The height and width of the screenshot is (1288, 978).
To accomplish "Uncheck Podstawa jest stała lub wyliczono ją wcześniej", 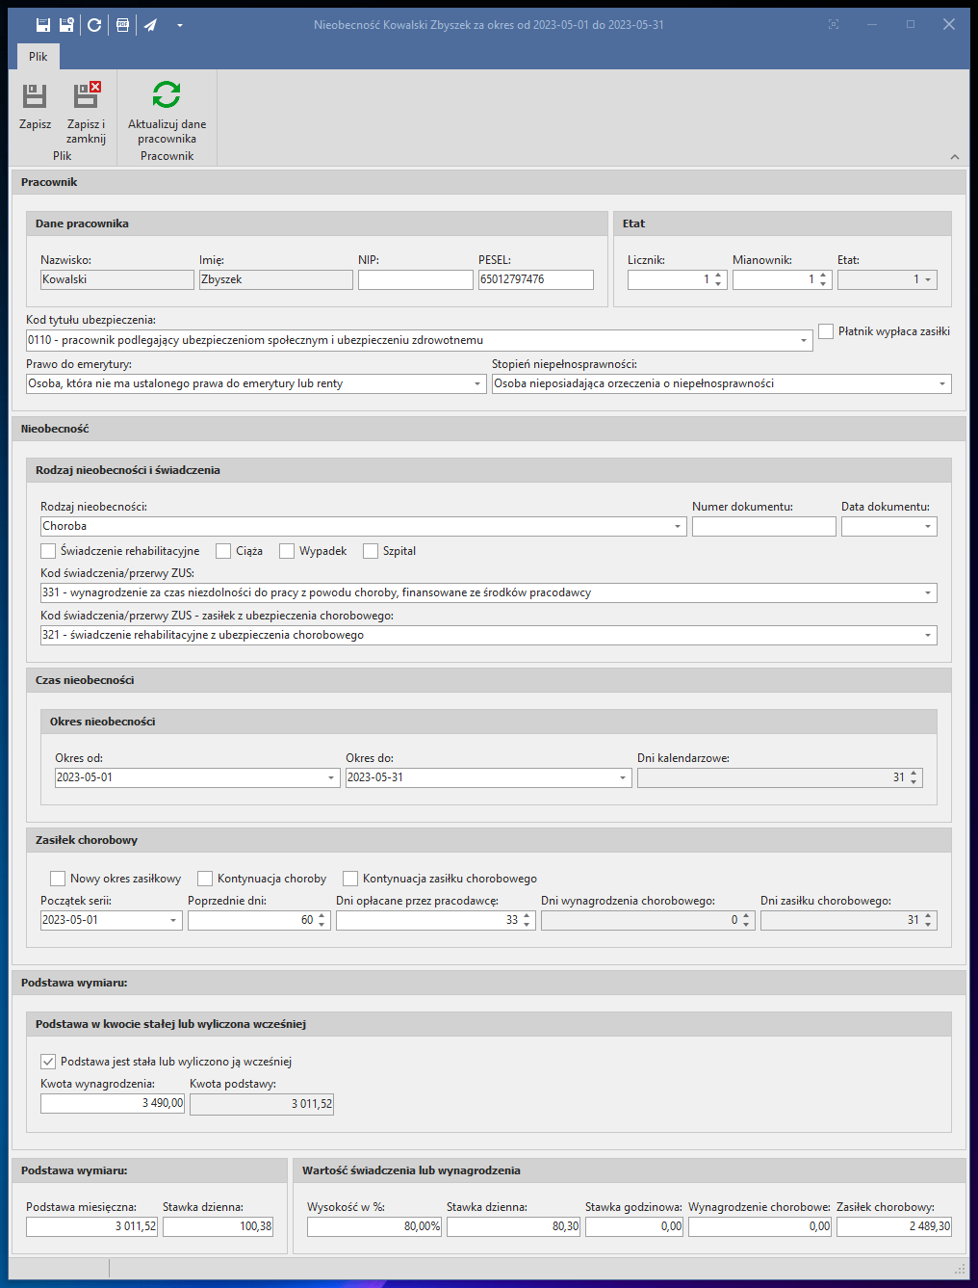I will coord(48,1062).
